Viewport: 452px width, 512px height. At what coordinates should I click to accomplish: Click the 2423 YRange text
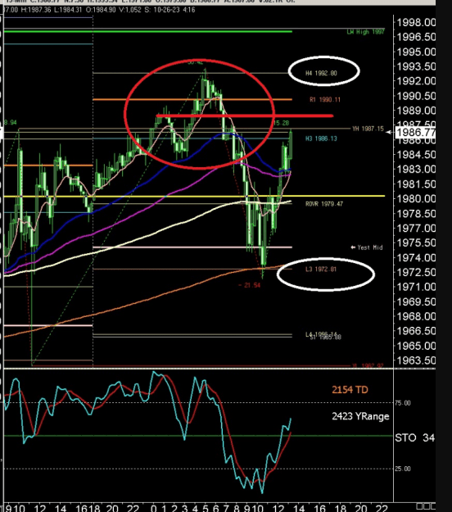360,416
